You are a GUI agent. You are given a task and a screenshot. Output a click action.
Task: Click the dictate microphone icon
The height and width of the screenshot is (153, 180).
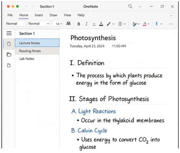point(156,24)
